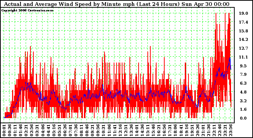Click the chart title text
The width and height of the screenshot is (253, 138).
click(117, 4)
